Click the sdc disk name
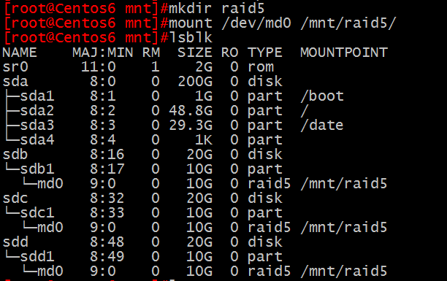Screen dimensions: 447x281 [x=15, y=198]
